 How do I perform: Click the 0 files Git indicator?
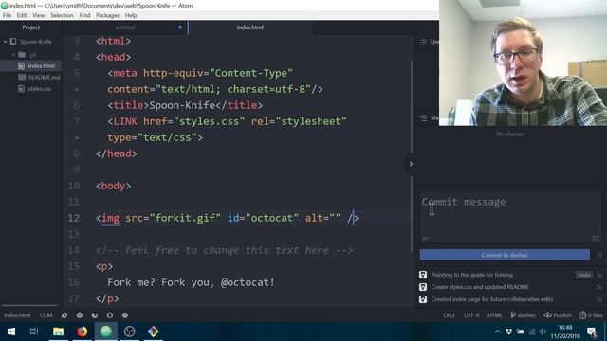pyautogui.click(x=591, y=315)
